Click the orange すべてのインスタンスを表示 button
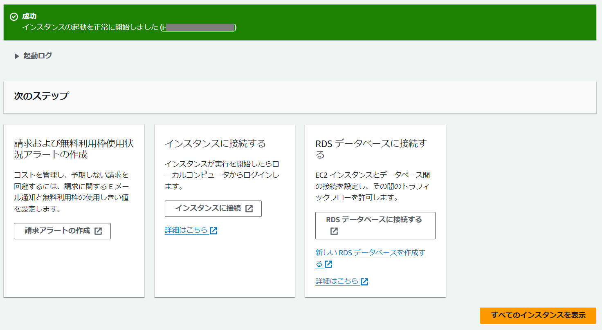Screen dimensions: 602x330 (538, 315)
